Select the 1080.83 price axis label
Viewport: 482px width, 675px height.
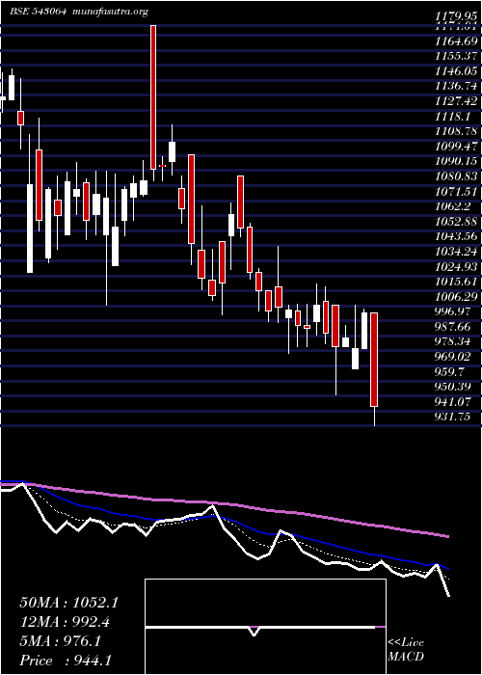[456, 176]
